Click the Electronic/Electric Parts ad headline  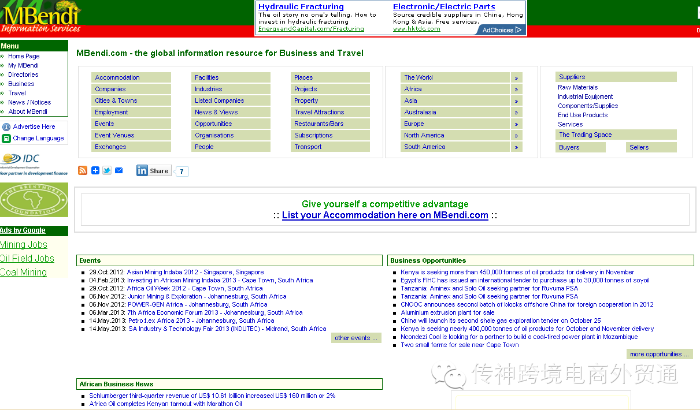444,6
